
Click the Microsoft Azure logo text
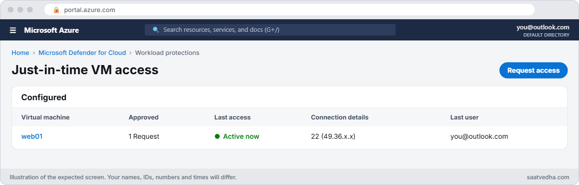coord(52,30)
